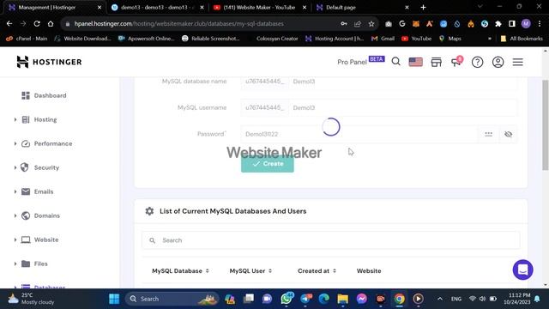549x309 pixels.
Task: Expand the Performance sidebar arrow
Action: [x=15, y=143]
